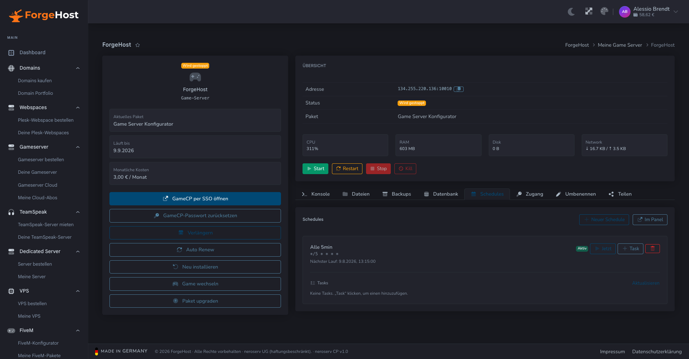Click the Aktiv status badge
The image size is (689, 359).
point(582,249)
